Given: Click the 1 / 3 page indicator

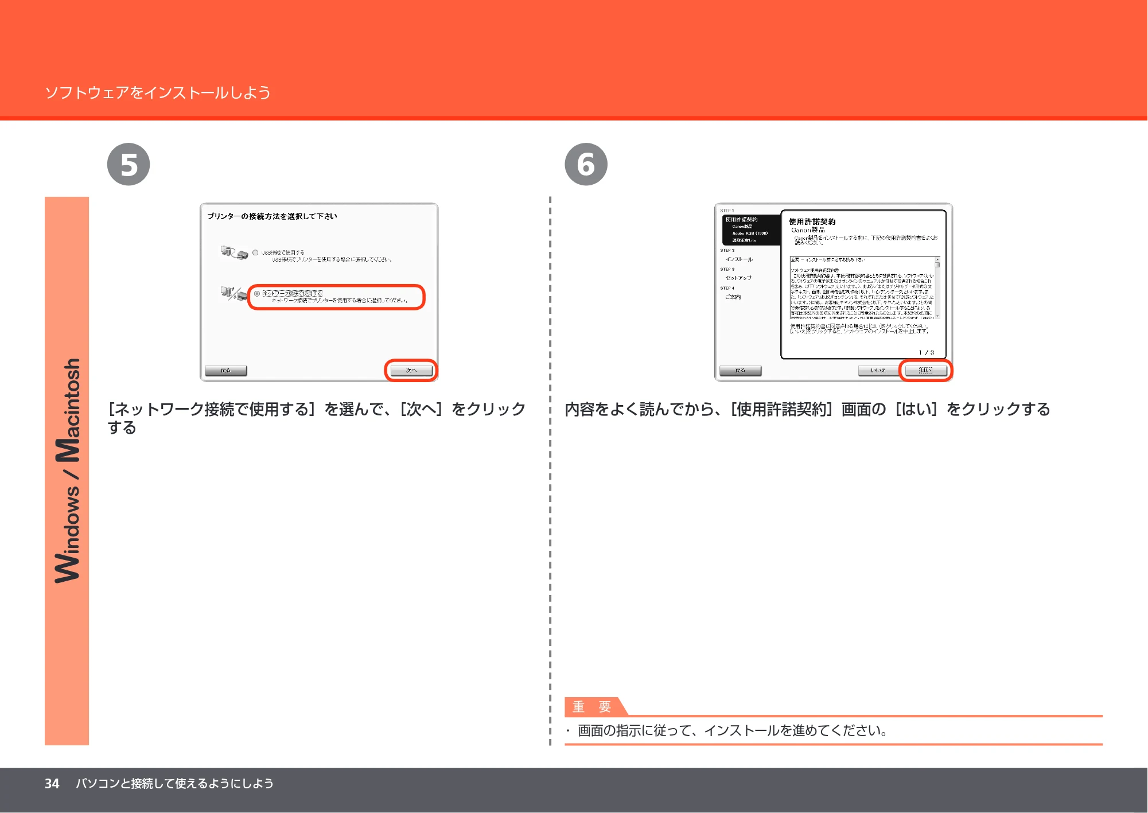Looking at the screenshot, I should pyautogui.click(x=926, y=352).
